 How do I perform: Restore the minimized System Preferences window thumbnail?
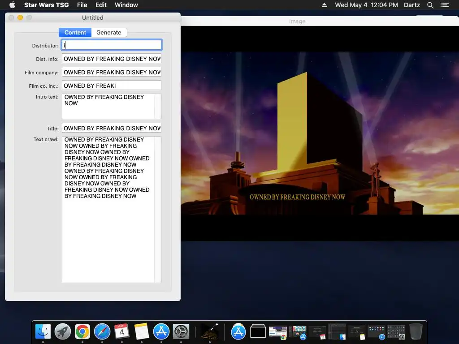[x=396, y=332]
